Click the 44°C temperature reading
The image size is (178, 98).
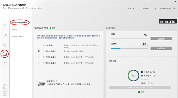pyautogui.click(x=144, y=83)
